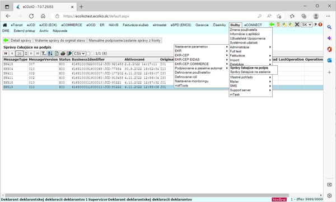Click the orange figure icon in the top toolbar

pyautogui.click(x=278, y=25)
